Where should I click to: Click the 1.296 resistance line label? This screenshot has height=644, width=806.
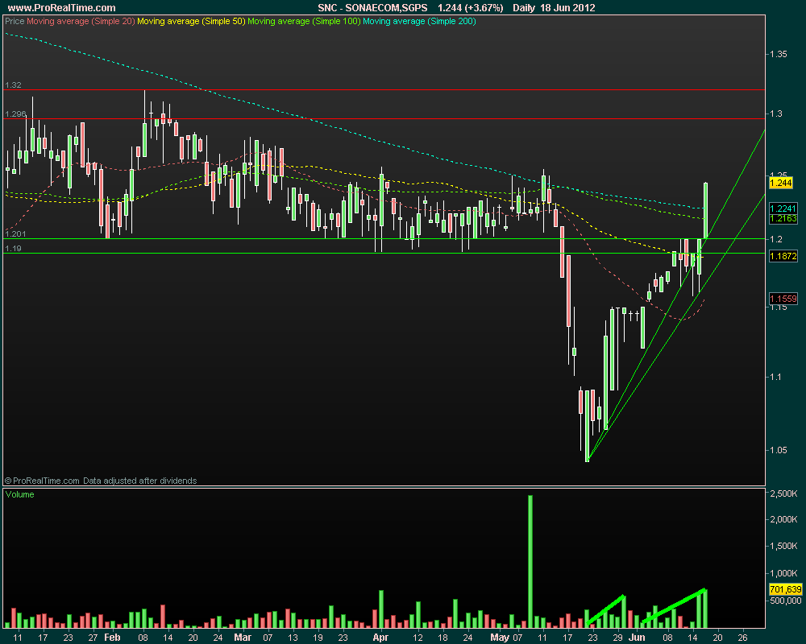point(15,114)
